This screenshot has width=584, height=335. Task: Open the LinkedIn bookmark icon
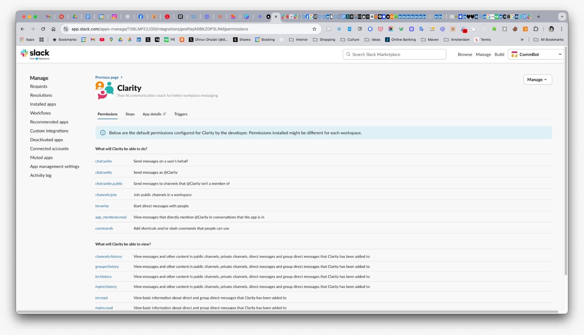point(139,39)
